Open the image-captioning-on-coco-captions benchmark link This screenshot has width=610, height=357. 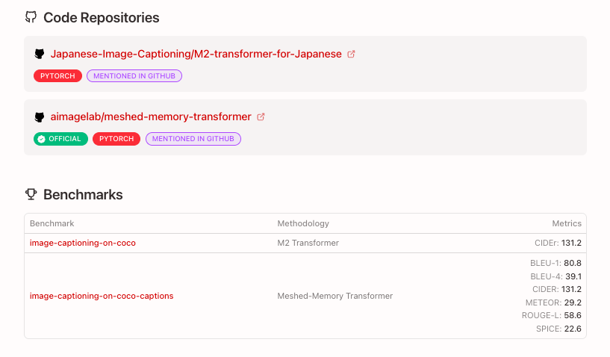102,296
